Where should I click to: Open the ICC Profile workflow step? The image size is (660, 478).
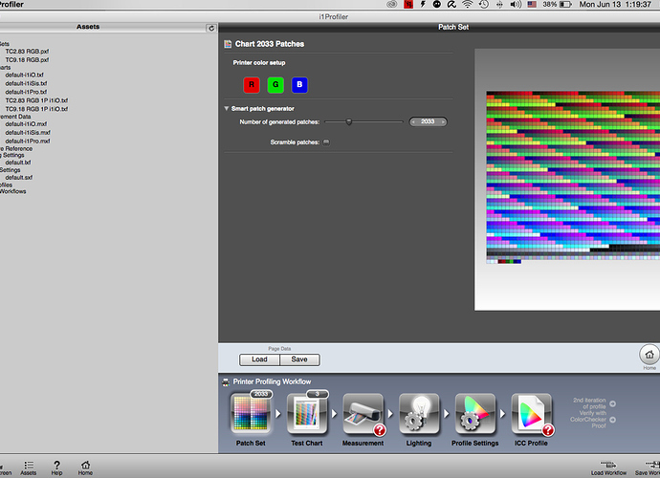pos(531,413)
